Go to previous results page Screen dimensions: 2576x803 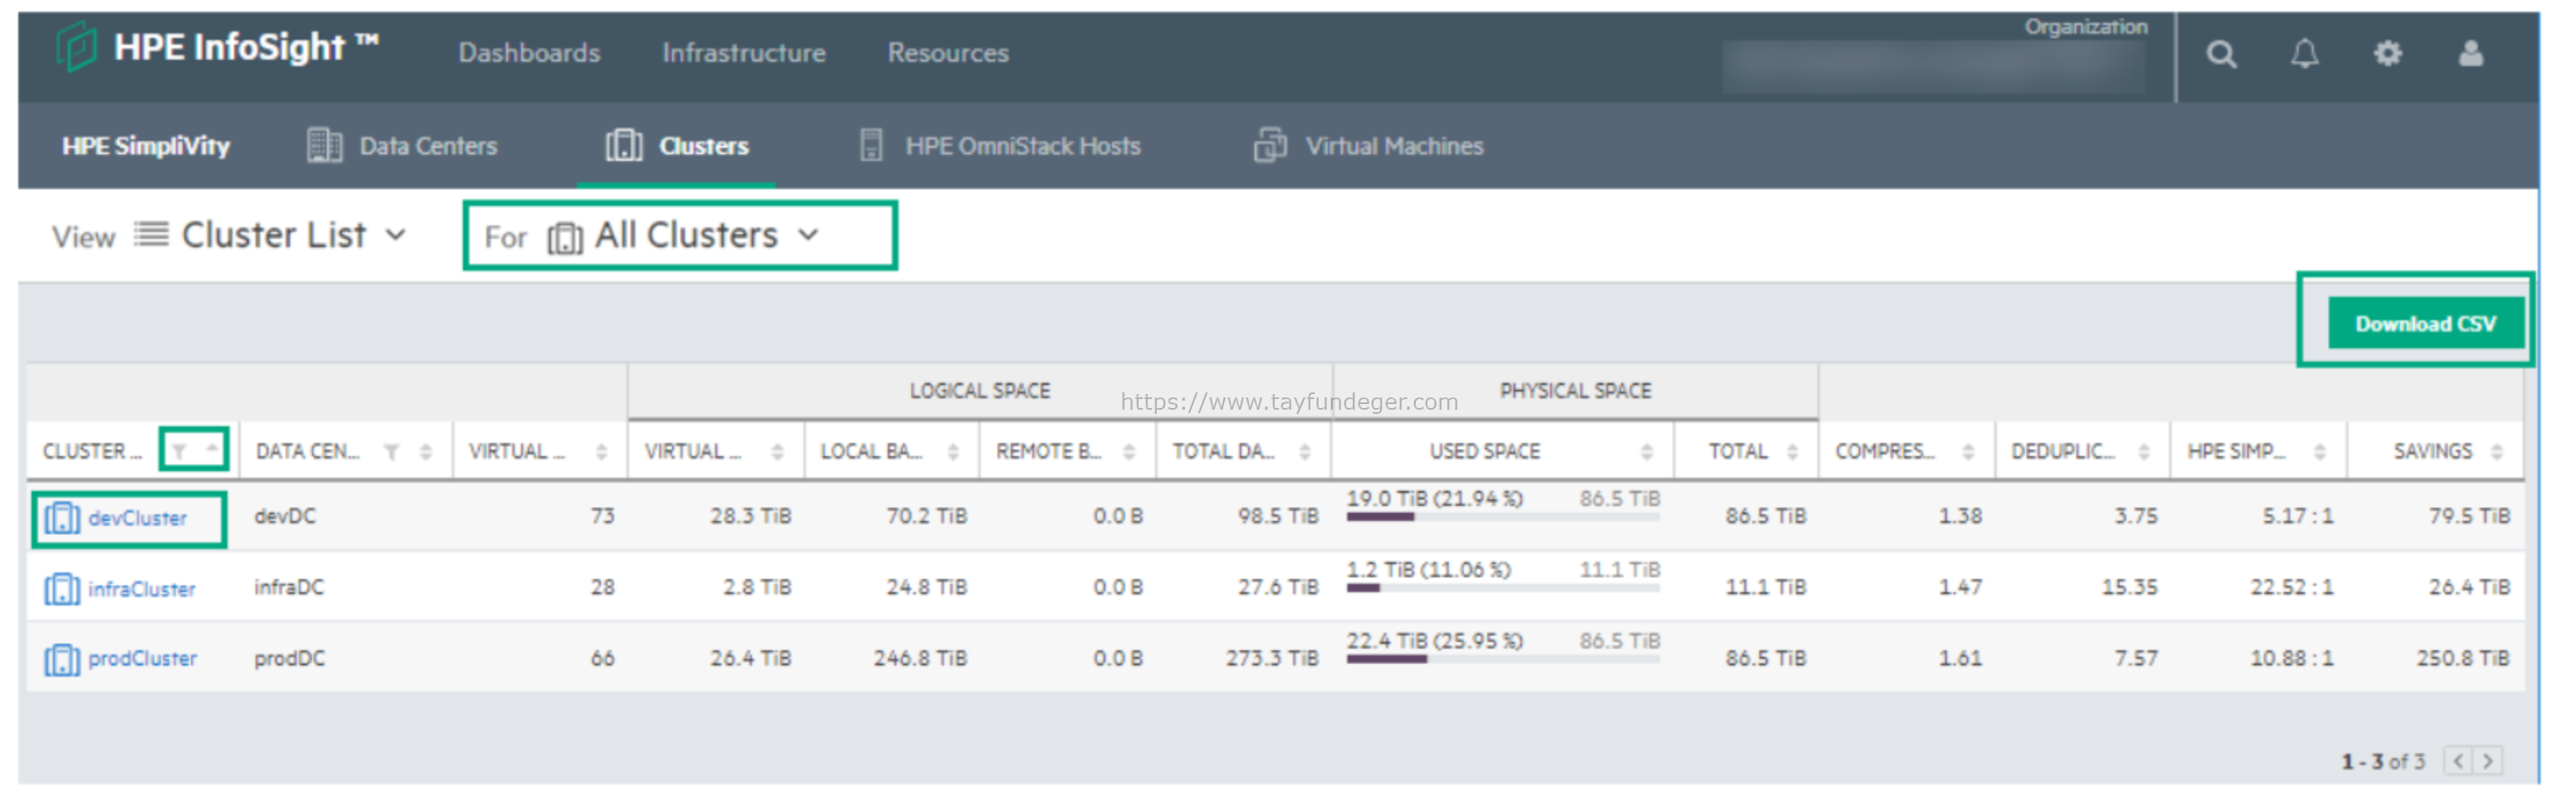pyautogui.click(x=2458, y=761)
